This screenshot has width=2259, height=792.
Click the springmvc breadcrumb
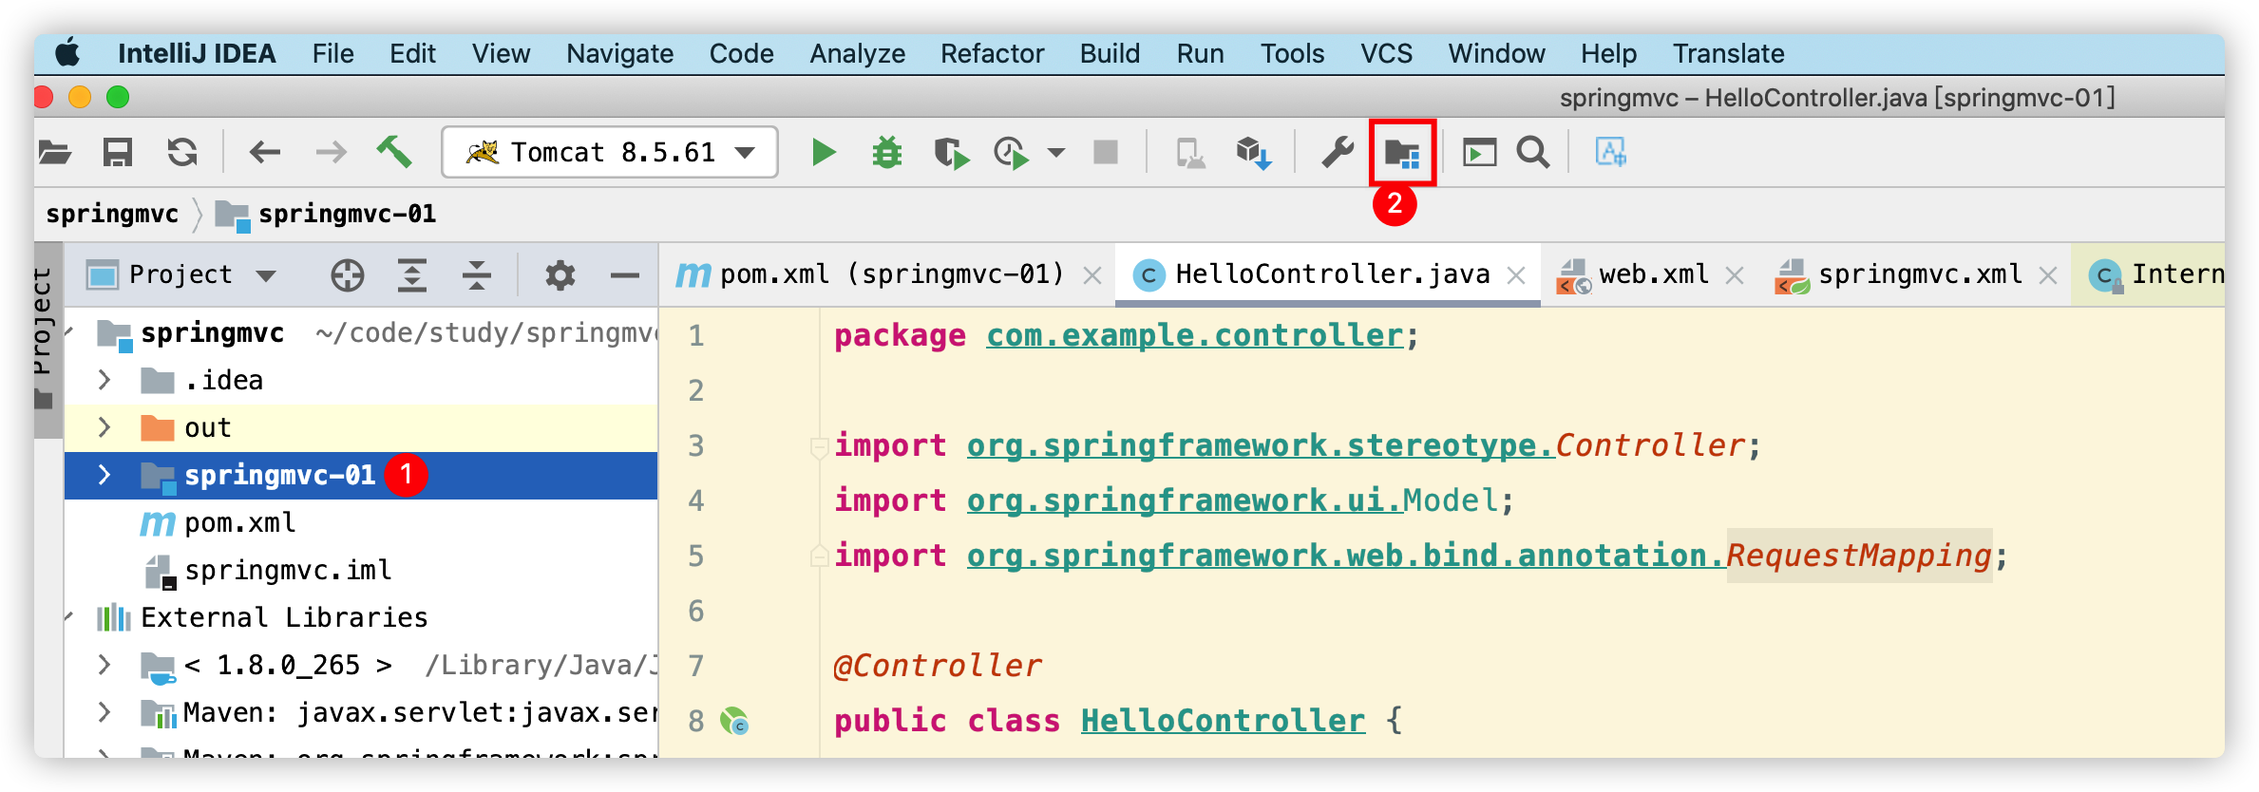(x=112, y=214)
